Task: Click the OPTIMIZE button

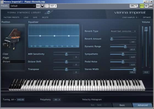Action: (x=147, y=18)
